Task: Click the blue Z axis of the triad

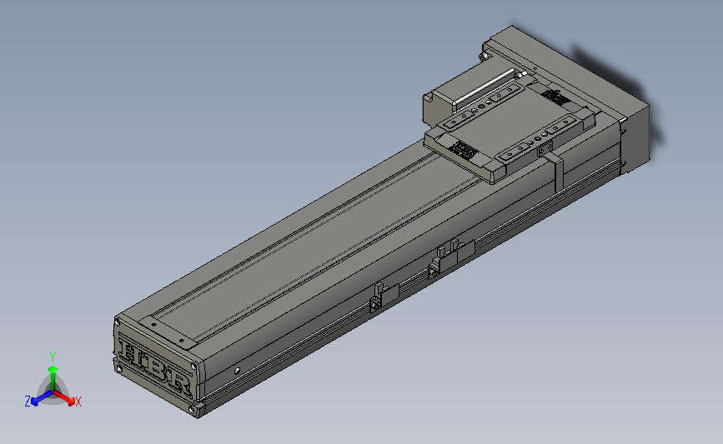Action: pyautogui.click(x=42, y=398)
